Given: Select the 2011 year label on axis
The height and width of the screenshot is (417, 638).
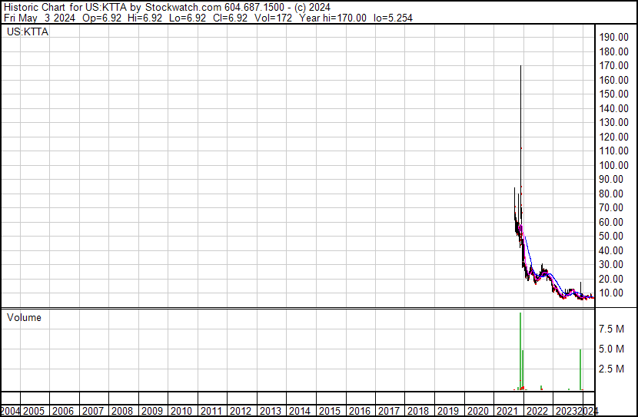Looking at the screenshot, I should [211, 411].
